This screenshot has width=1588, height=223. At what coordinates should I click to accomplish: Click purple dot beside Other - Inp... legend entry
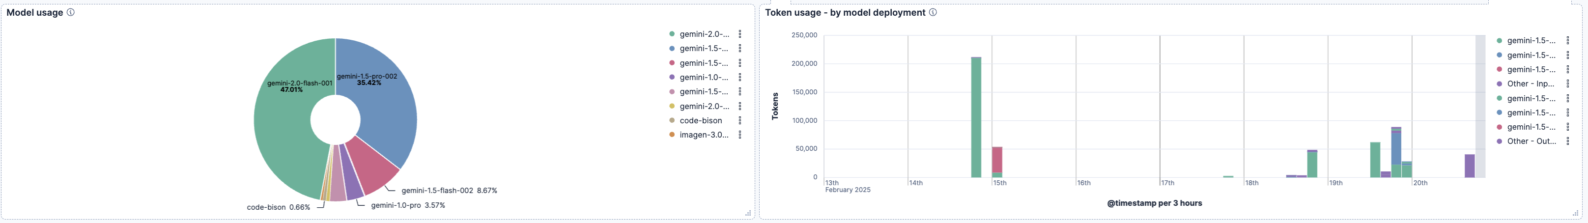(1499, 84)
